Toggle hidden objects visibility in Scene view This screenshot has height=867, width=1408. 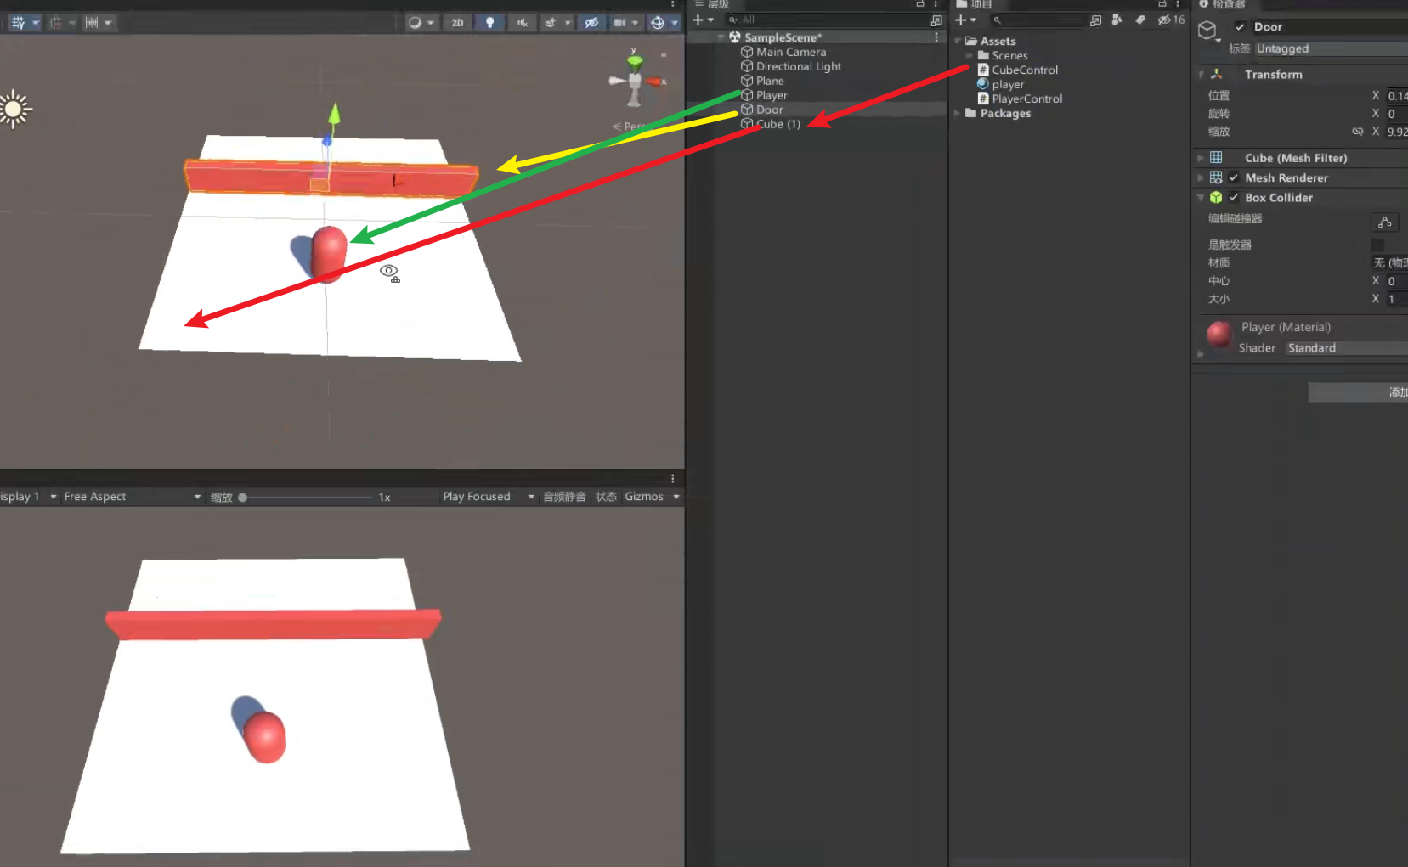click(x=591, y=23)
